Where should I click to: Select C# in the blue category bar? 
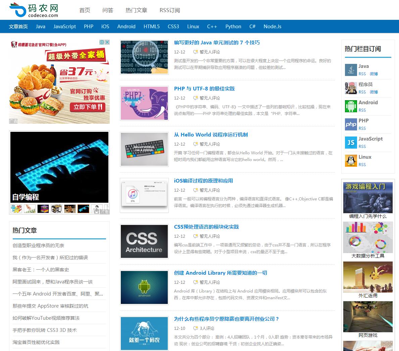[x=252, y=27]
